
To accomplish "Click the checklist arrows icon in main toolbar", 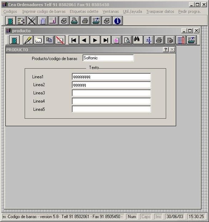I will click(21, 21).
